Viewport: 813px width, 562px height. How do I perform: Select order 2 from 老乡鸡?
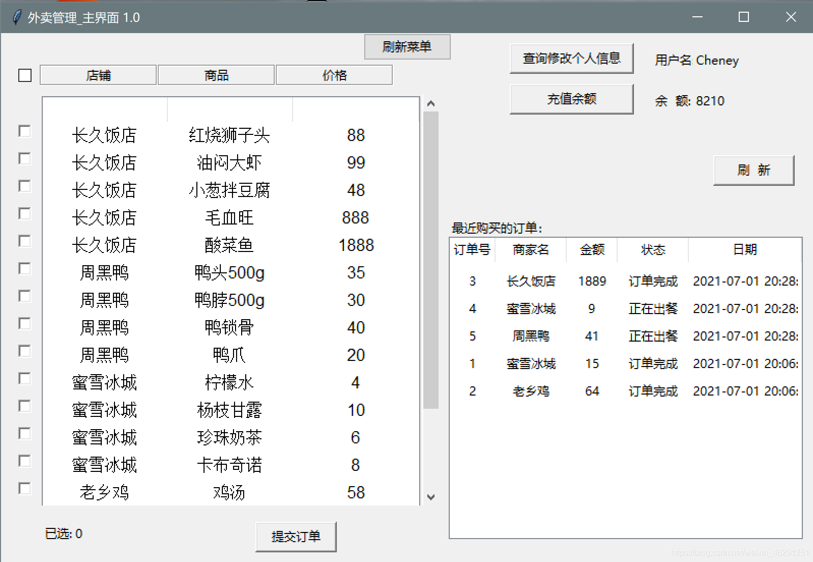point(625,391)
